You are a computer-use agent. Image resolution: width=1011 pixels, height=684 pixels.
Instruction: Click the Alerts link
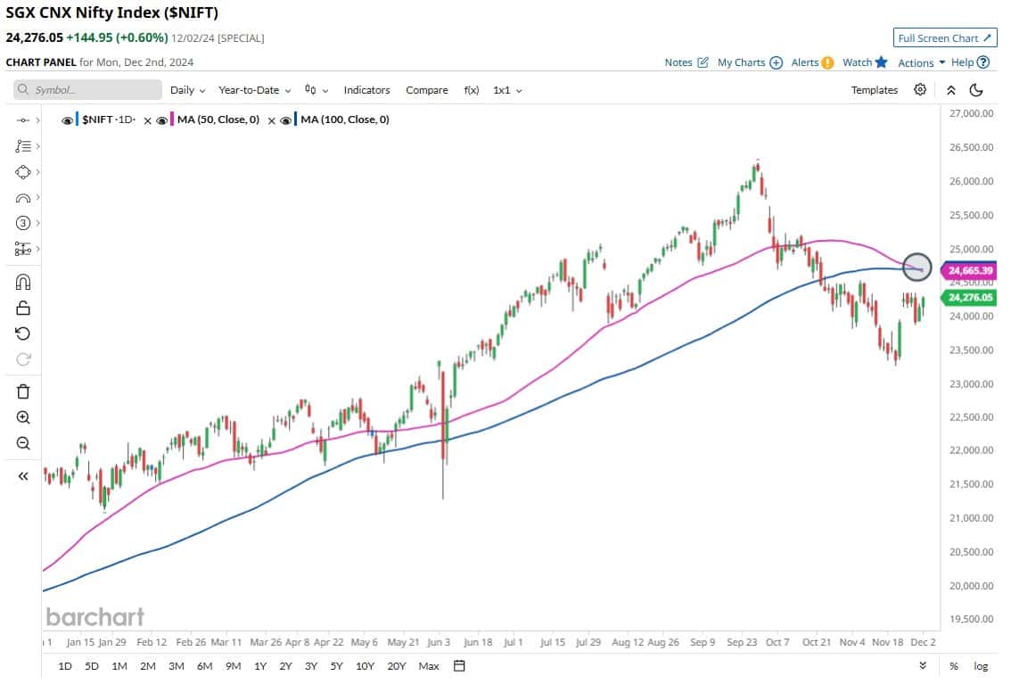click(x=805, y=62)
